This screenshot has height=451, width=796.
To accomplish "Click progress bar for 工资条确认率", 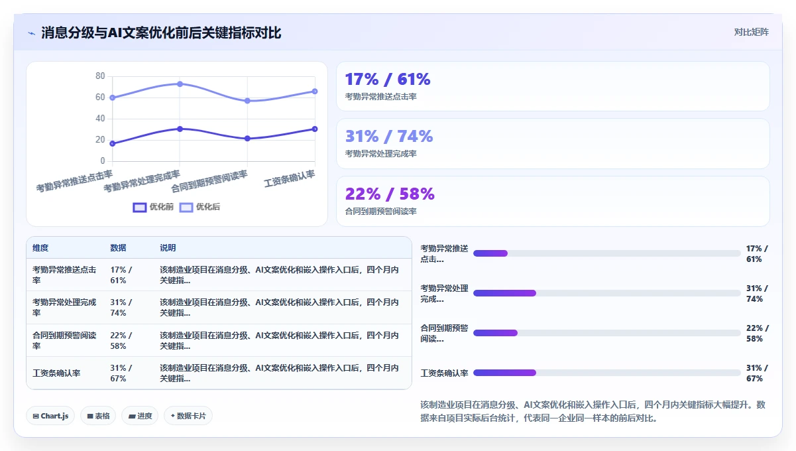I will coord(606,373).
